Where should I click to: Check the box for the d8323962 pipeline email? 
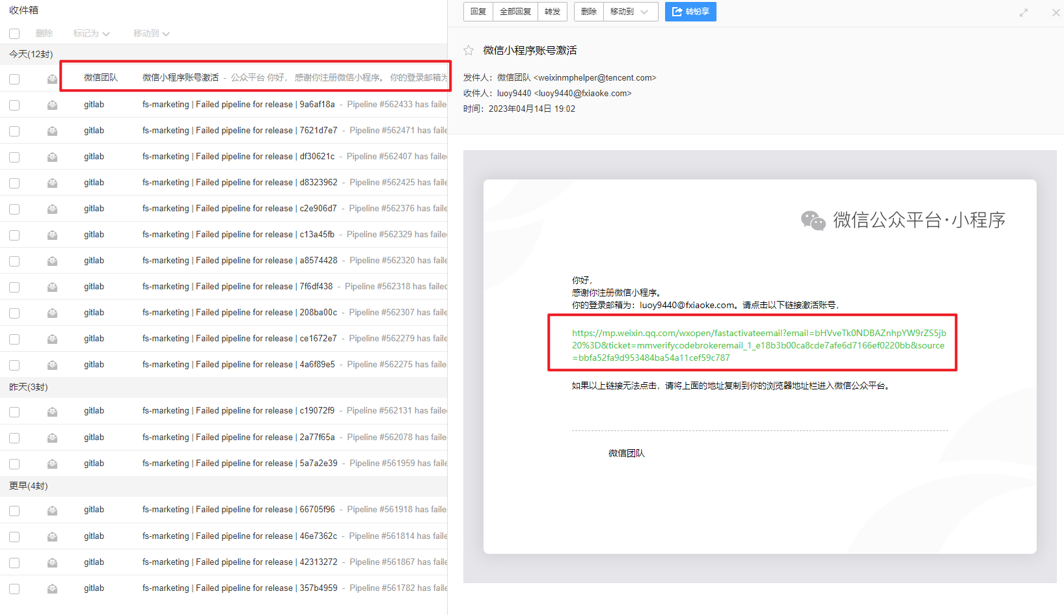pos(14,183)
